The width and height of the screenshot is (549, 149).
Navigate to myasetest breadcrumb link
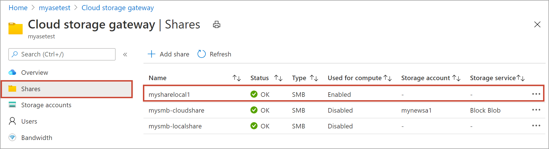(55, 8)
